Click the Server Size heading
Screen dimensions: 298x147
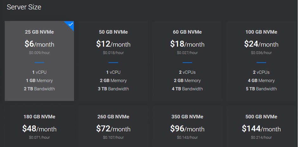(x=24, y=7)
